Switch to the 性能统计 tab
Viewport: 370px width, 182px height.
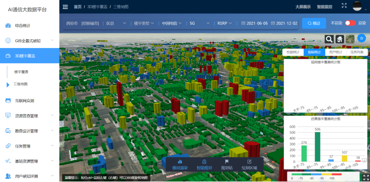coord(293,52)
